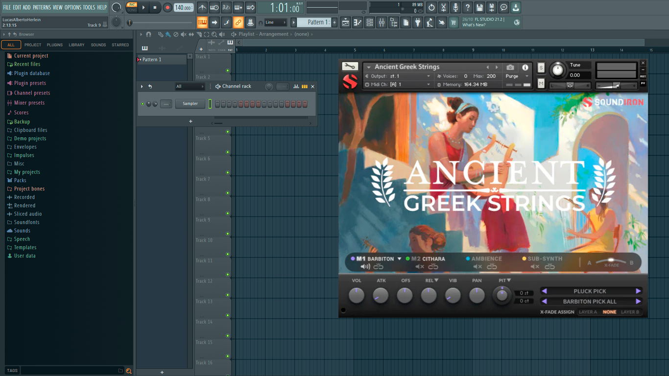Open the Kontakt wrench settings icon
Image resolution: width=669 pixels, height=376 pixels.
350,67
